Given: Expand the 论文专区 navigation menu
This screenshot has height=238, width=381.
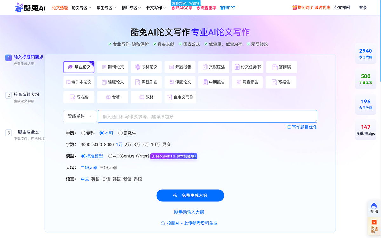Looking at the screenshot, I should pos(81,7).
